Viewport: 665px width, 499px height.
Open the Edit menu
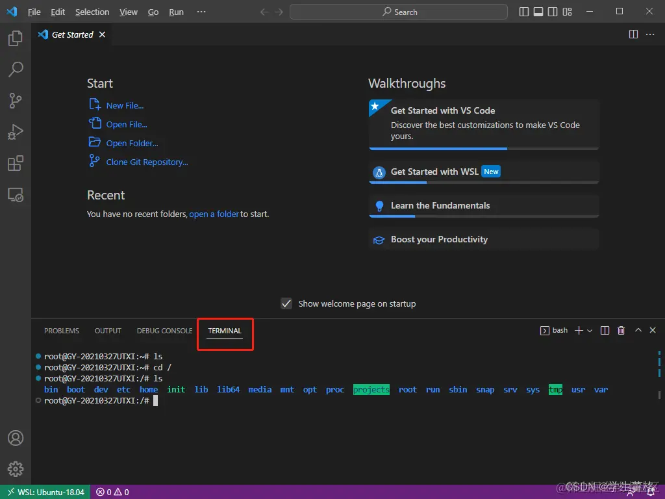tap(58, 12)
